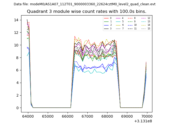169x126 pixels.
Task: Select the green solid legend line for module 1
Action: [107, 22]
